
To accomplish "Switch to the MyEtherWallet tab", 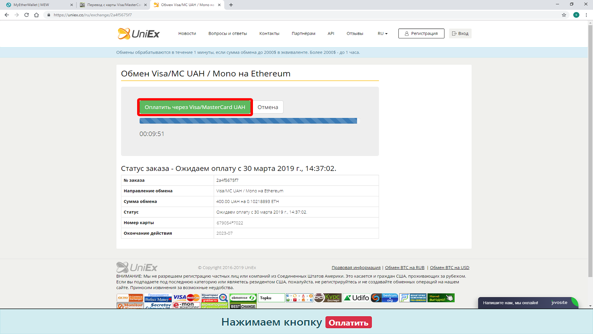I will click(38, 5).
